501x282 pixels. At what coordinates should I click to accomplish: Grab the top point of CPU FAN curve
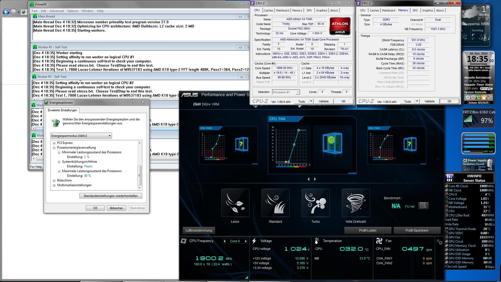tap(299, 130)
